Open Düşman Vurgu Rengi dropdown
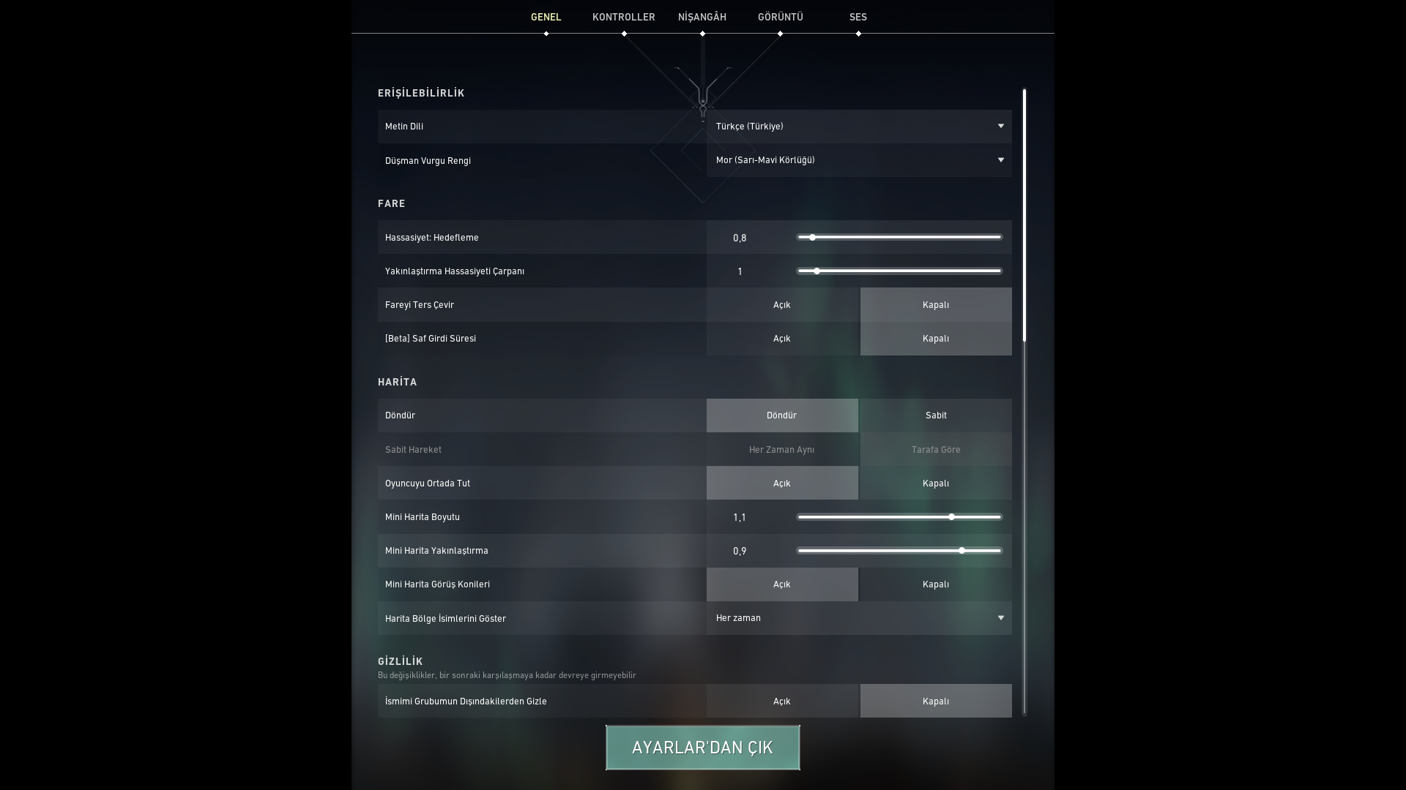 pyautogui.click(x=858, y=160)
